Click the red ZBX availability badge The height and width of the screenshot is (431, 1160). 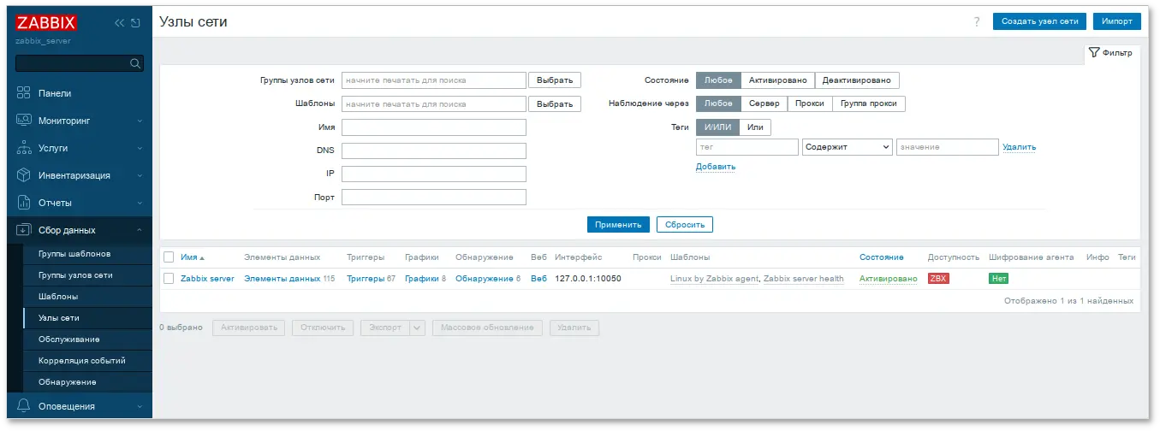[938, 279]
